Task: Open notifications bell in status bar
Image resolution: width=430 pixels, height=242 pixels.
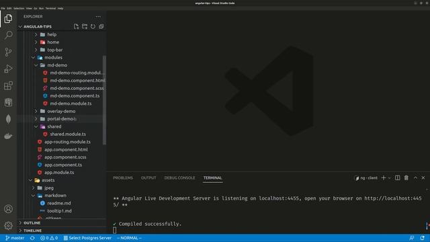Action: [423, 238]
